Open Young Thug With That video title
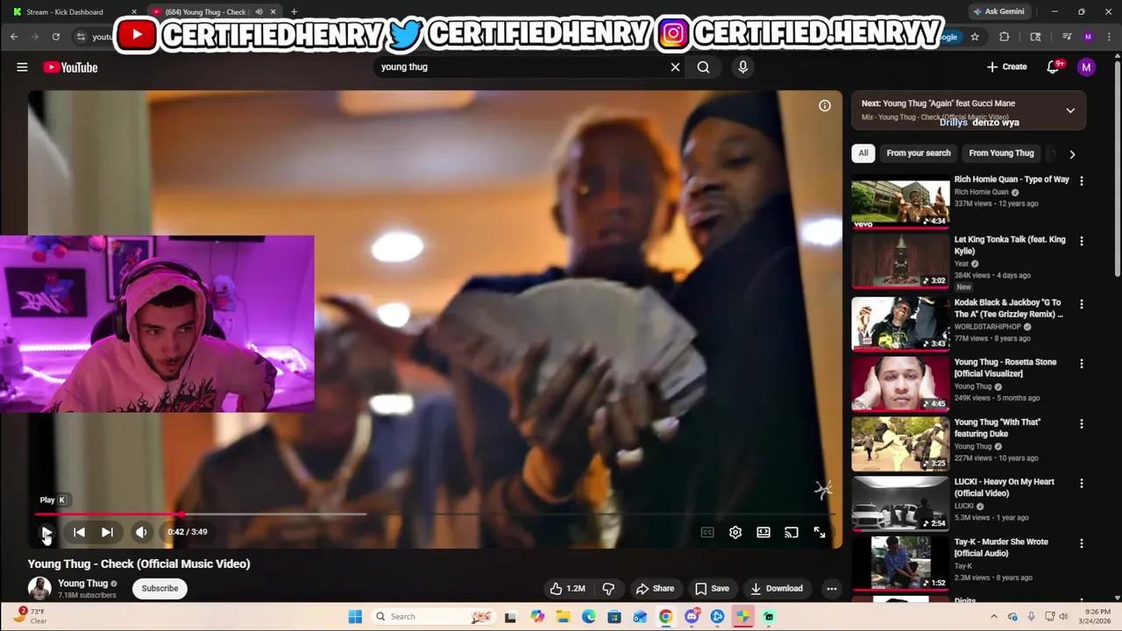Image resolution: width=1122 pixels, height=631 pixels. coord(998,428)
